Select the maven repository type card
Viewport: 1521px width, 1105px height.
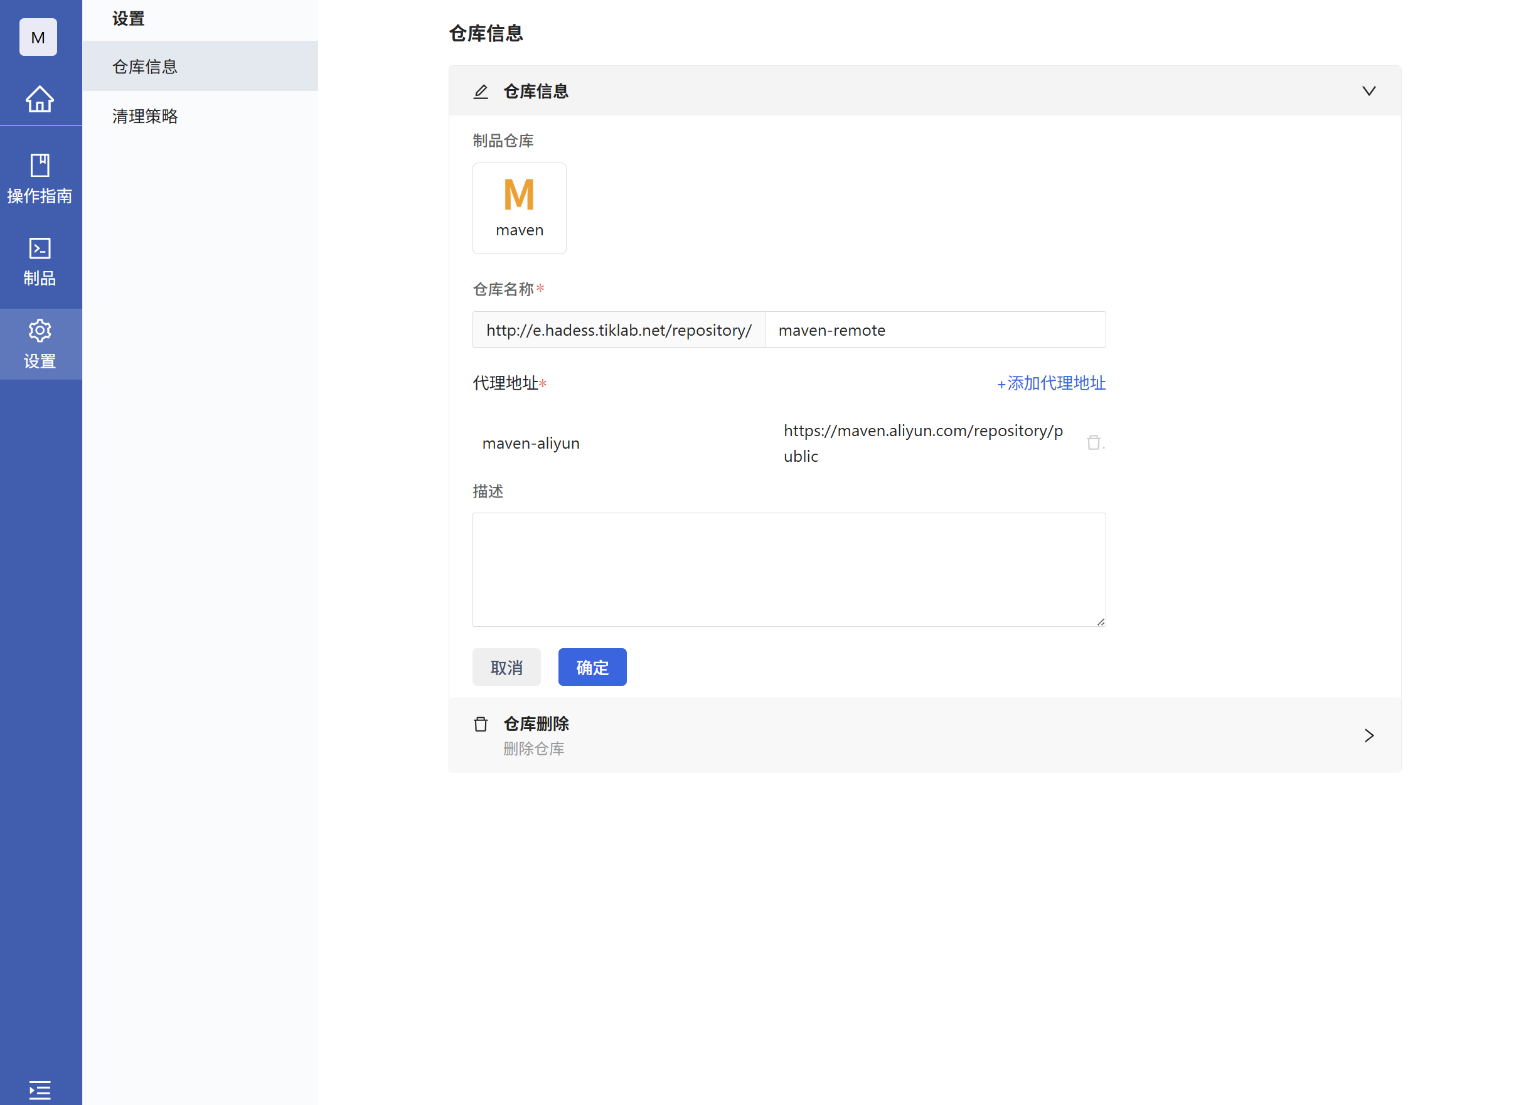(x=519, y=208)
